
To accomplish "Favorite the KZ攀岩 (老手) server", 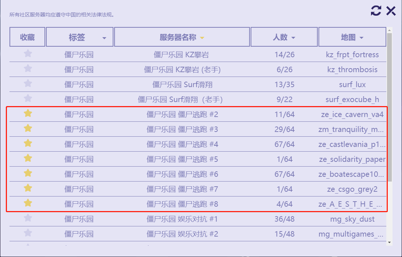I will [28, 69].
